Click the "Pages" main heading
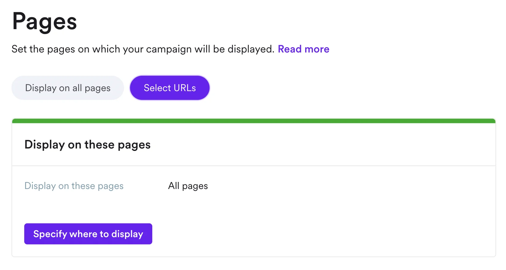Image resolution: width=506 pixels, height=270 pixels. coord(45,22)
